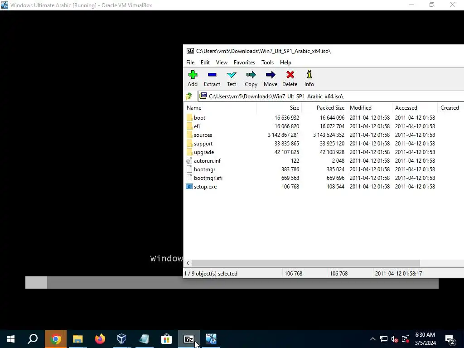Select the setup.exe file icon
Viewport: 464px width, 348px height.
coord(189,187)
